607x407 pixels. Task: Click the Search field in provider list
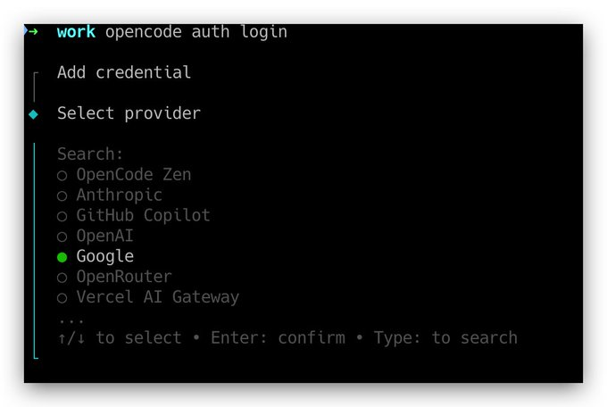(x=90, y=154)
